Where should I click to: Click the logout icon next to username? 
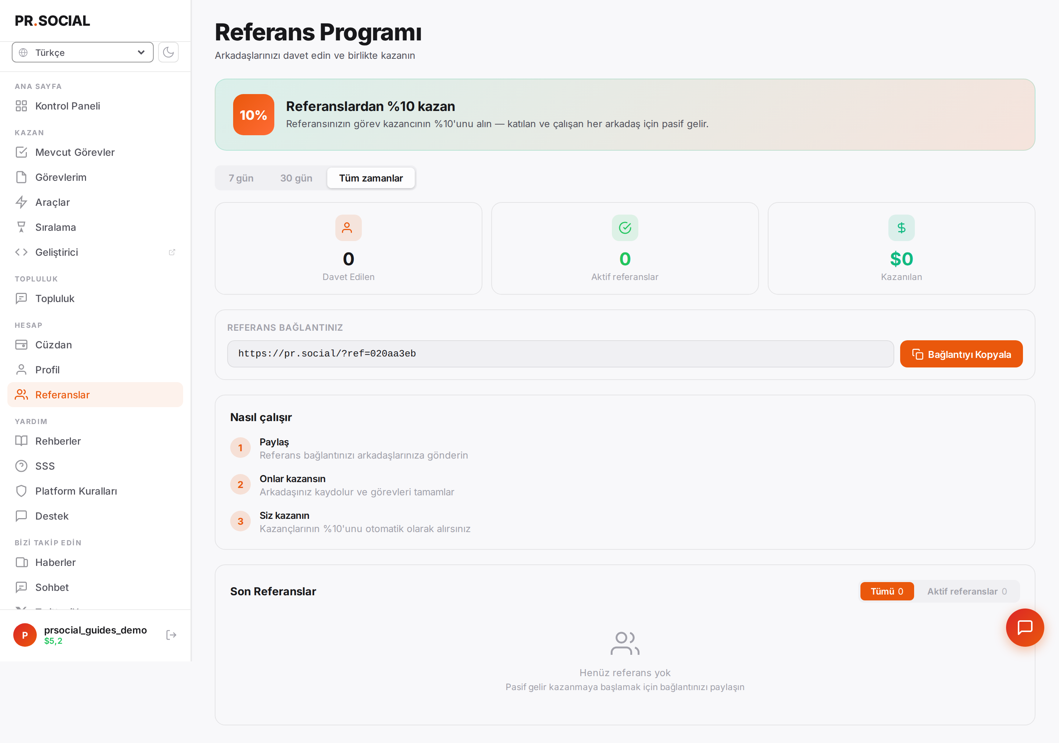pos(171,635)
